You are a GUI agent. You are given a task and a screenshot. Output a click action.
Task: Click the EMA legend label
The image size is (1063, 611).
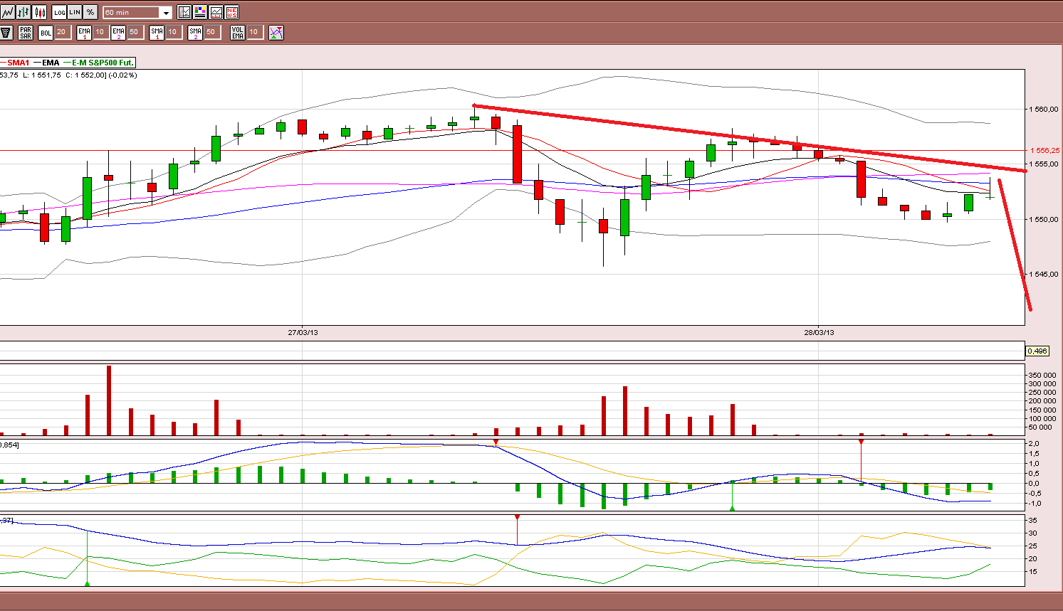click(x=51, y=63)
